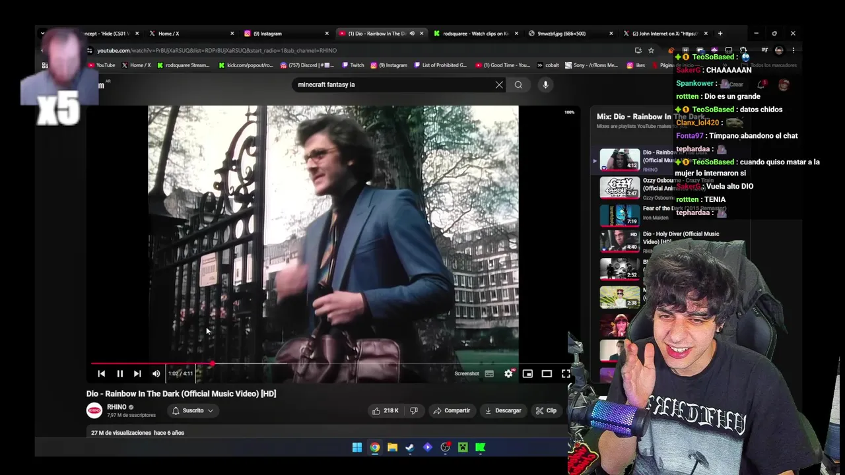Open Steam from taskbar
Screen dimensions: 845x475
410,447
